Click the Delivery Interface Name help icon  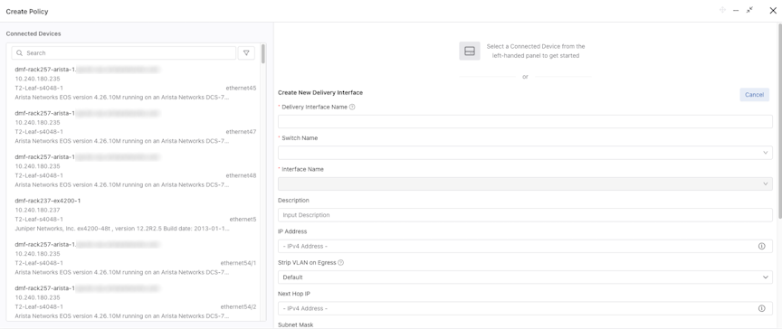coord(352,107)
